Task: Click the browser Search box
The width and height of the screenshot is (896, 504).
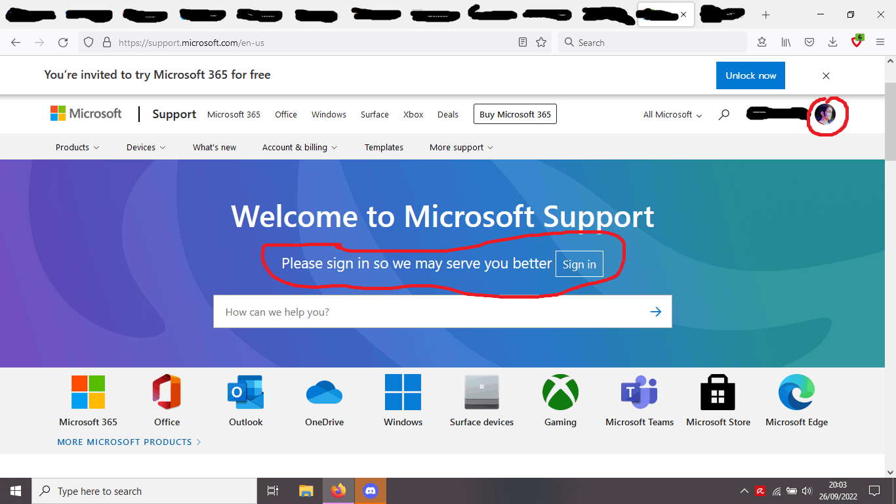Action: point(653,43)
